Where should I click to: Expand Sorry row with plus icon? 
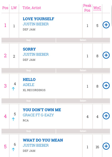(x=106, y=55)
